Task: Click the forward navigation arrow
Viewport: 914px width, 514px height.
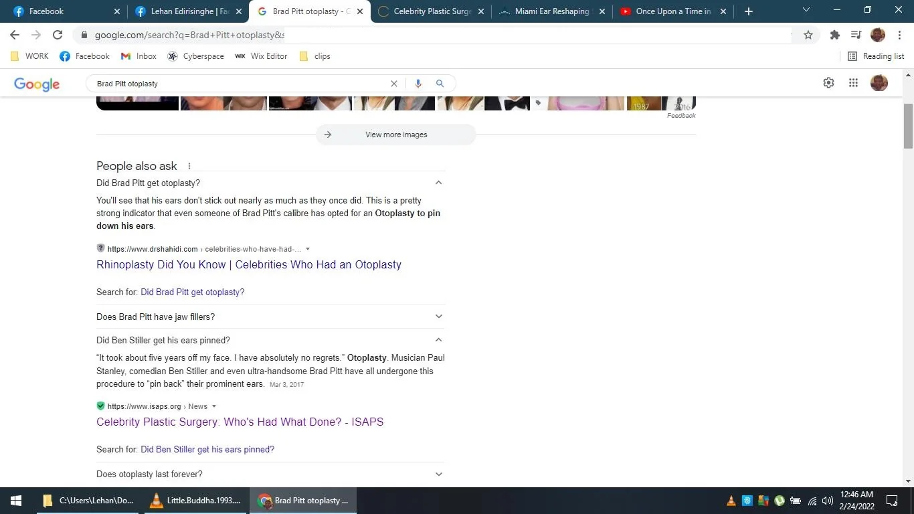Action: point(36,35)
